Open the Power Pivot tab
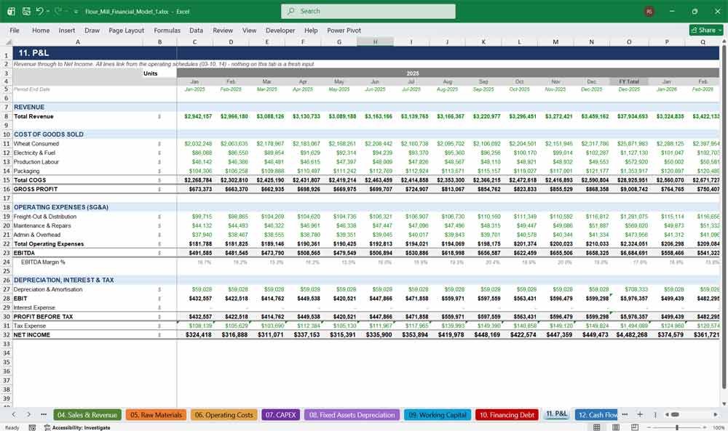Viewport: 728px width, 431px height. pos(344,30)
